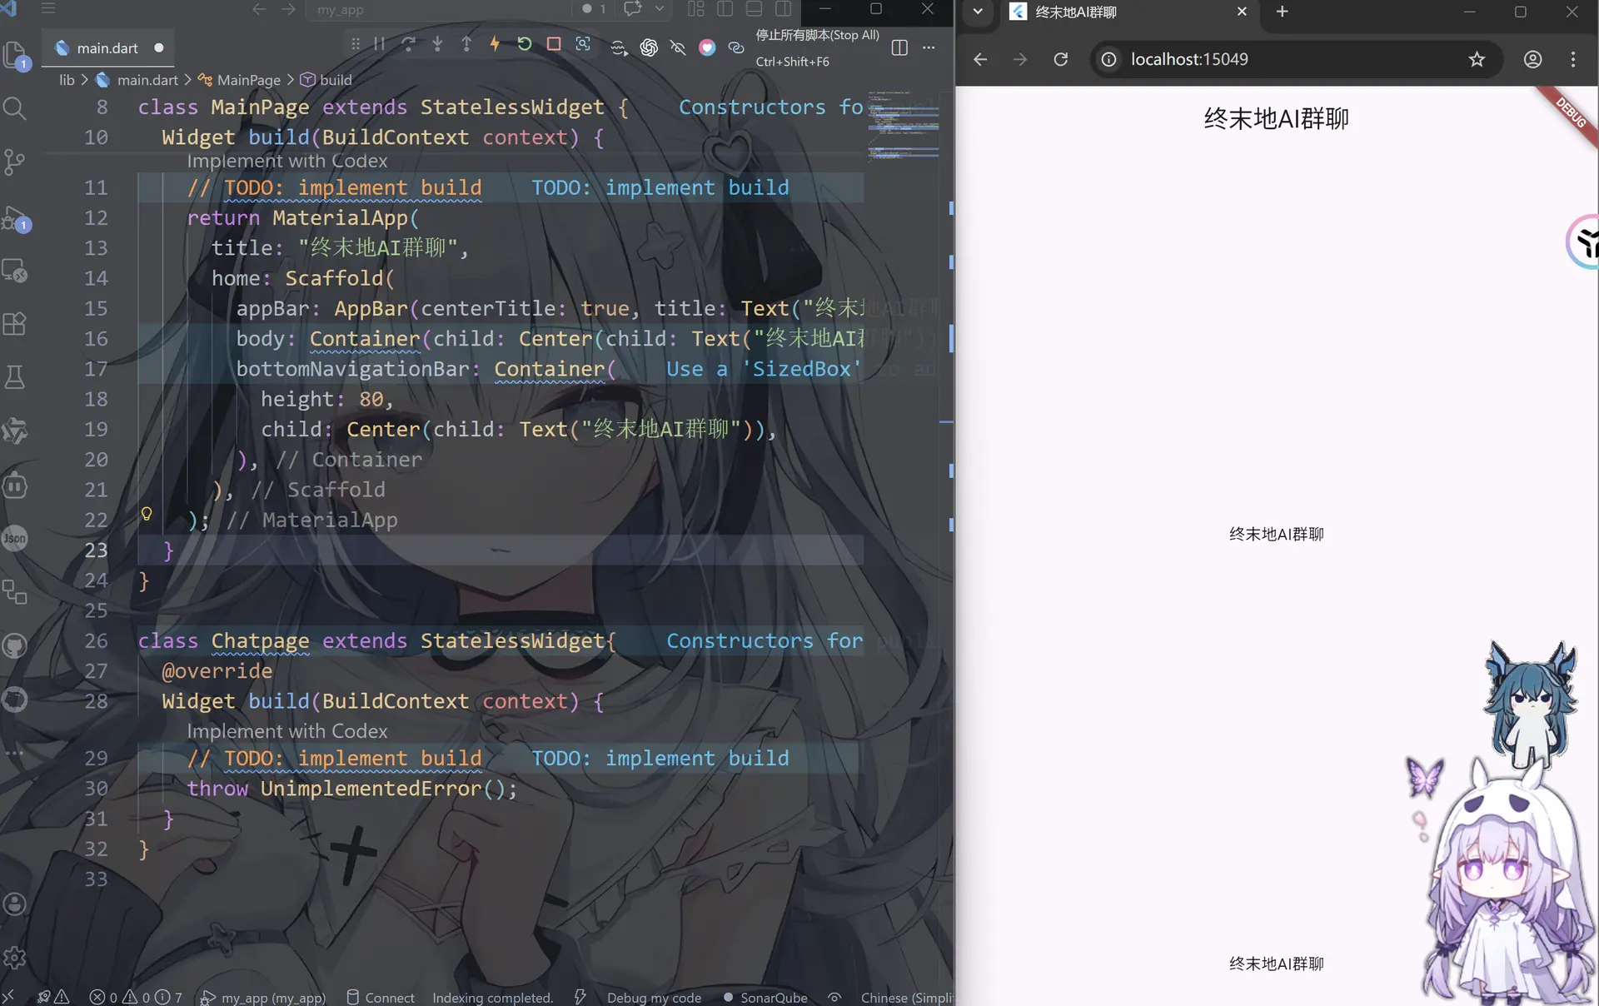
Task: Click the Chinese language status item
Action: pyautogui.click(x=906, y=997)
